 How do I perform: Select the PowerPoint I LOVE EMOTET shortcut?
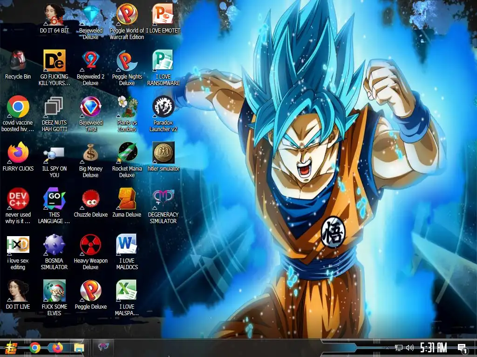(163, 19)
